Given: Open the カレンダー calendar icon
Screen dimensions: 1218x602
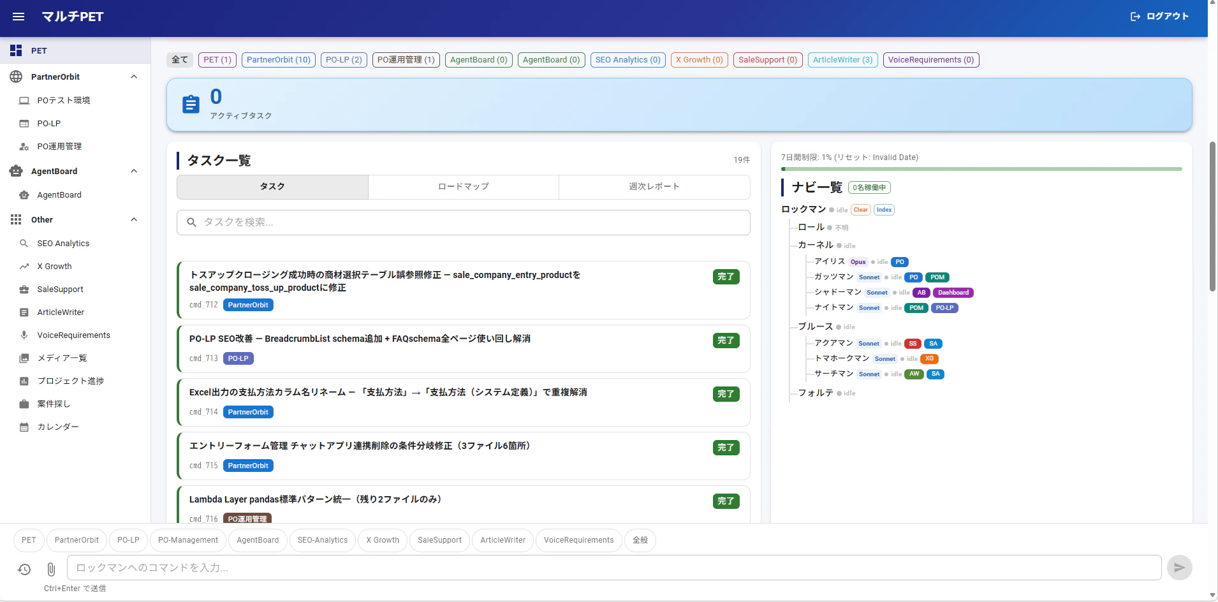Looking at the screenshot, I should (24, 427).
